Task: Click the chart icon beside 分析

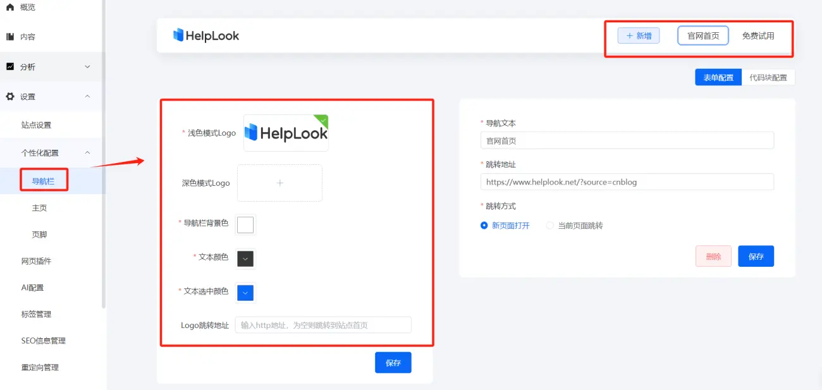Action: pyautogui.click(x=10, y=66)
